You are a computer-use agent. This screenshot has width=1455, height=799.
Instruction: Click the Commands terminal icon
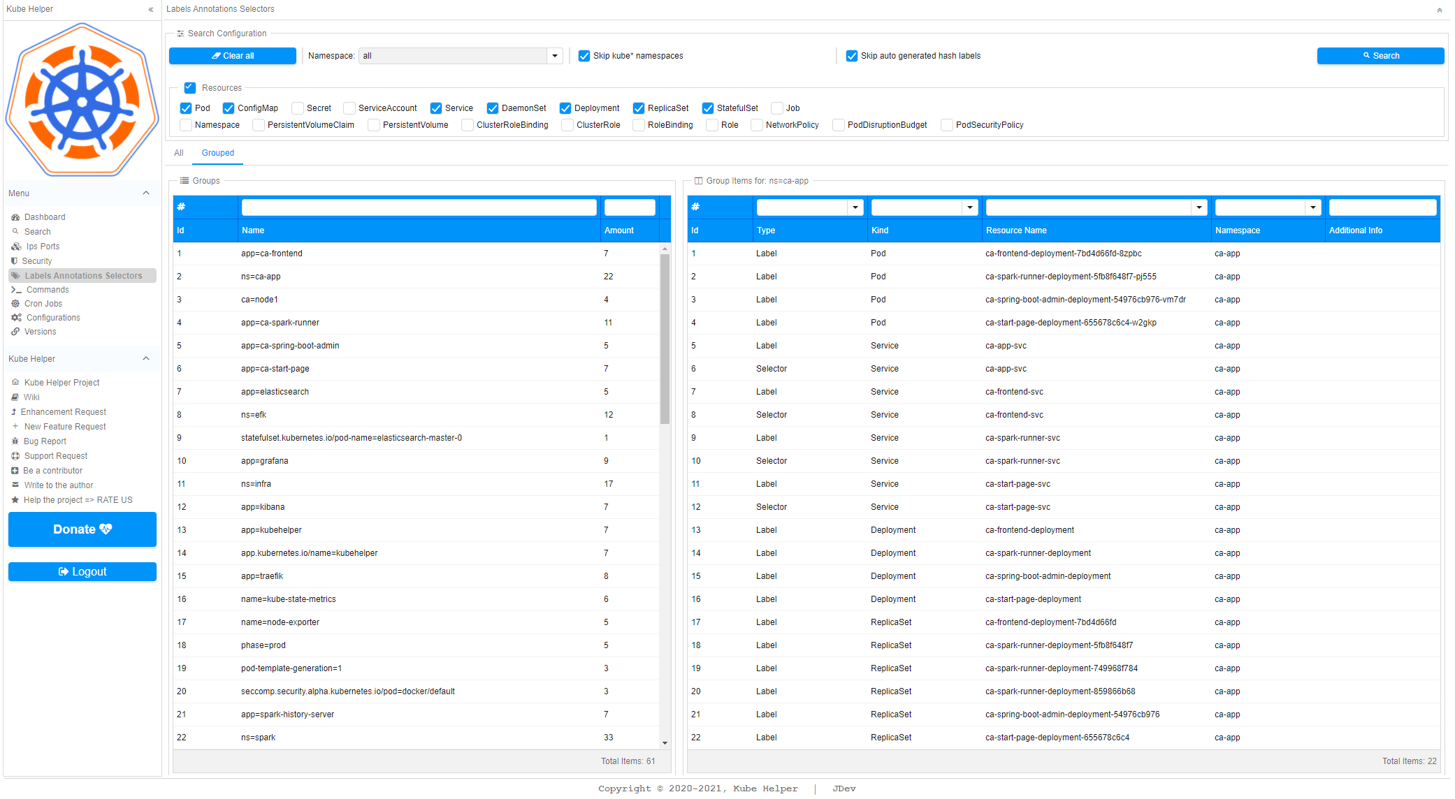[x=16, y=290]
